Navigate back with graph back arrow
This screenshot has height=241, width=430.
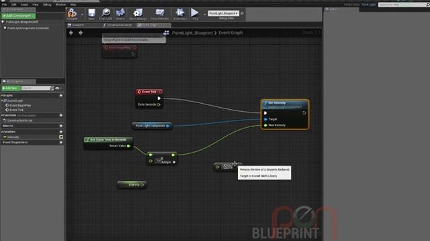point(71,33)
